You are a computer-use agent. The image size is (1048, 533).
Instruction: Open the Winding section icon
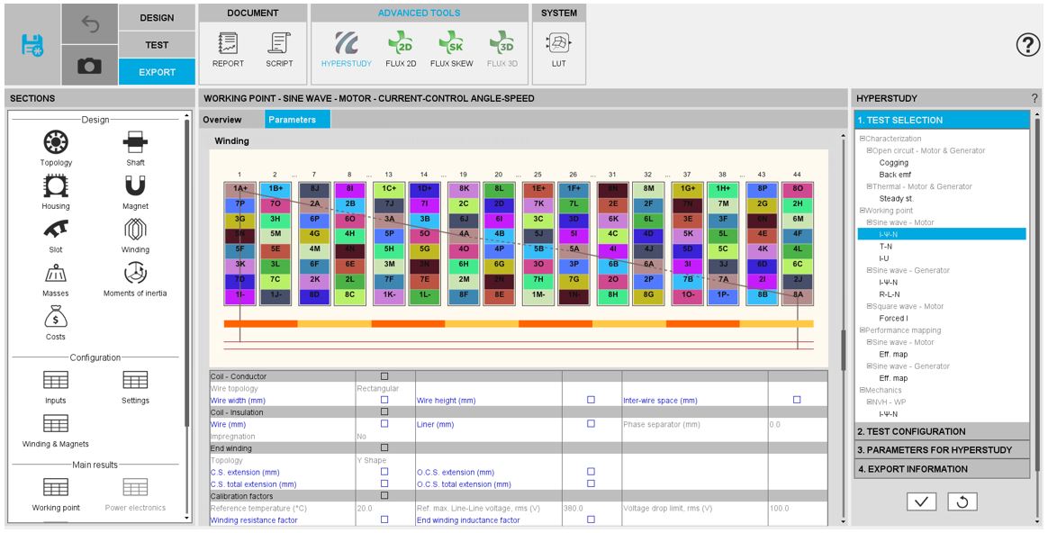137,230
